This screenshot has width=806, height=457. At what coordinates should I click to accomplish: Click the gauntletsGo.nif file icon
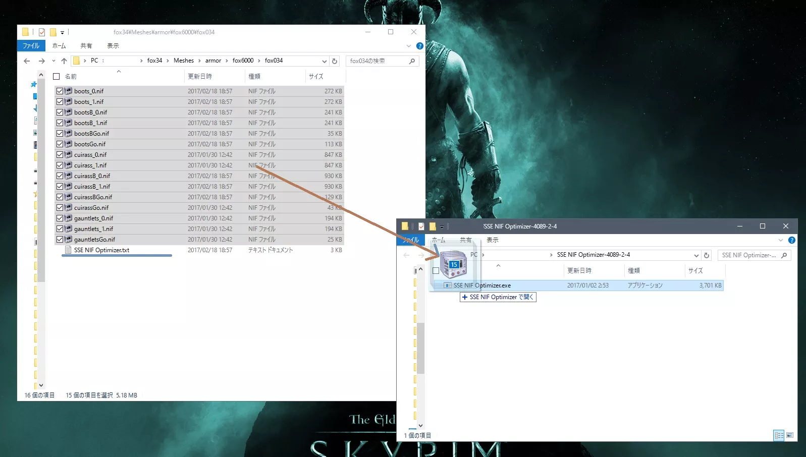click(x=68, y=240)
